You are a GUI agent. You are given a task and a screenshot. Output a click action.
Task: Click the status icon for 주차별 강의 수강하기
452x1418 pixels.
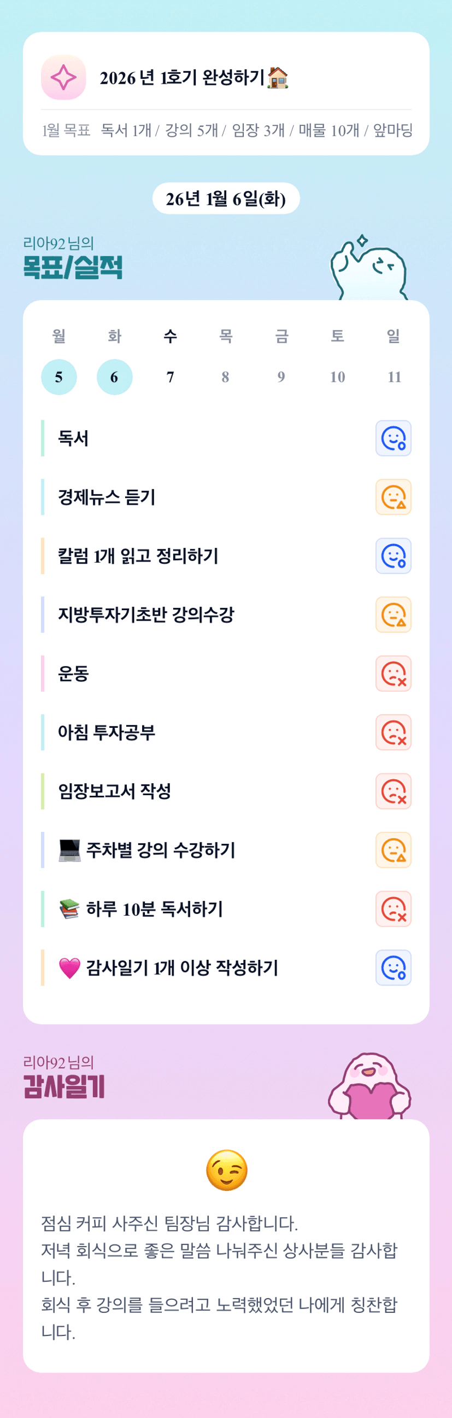tap(393, 850)
